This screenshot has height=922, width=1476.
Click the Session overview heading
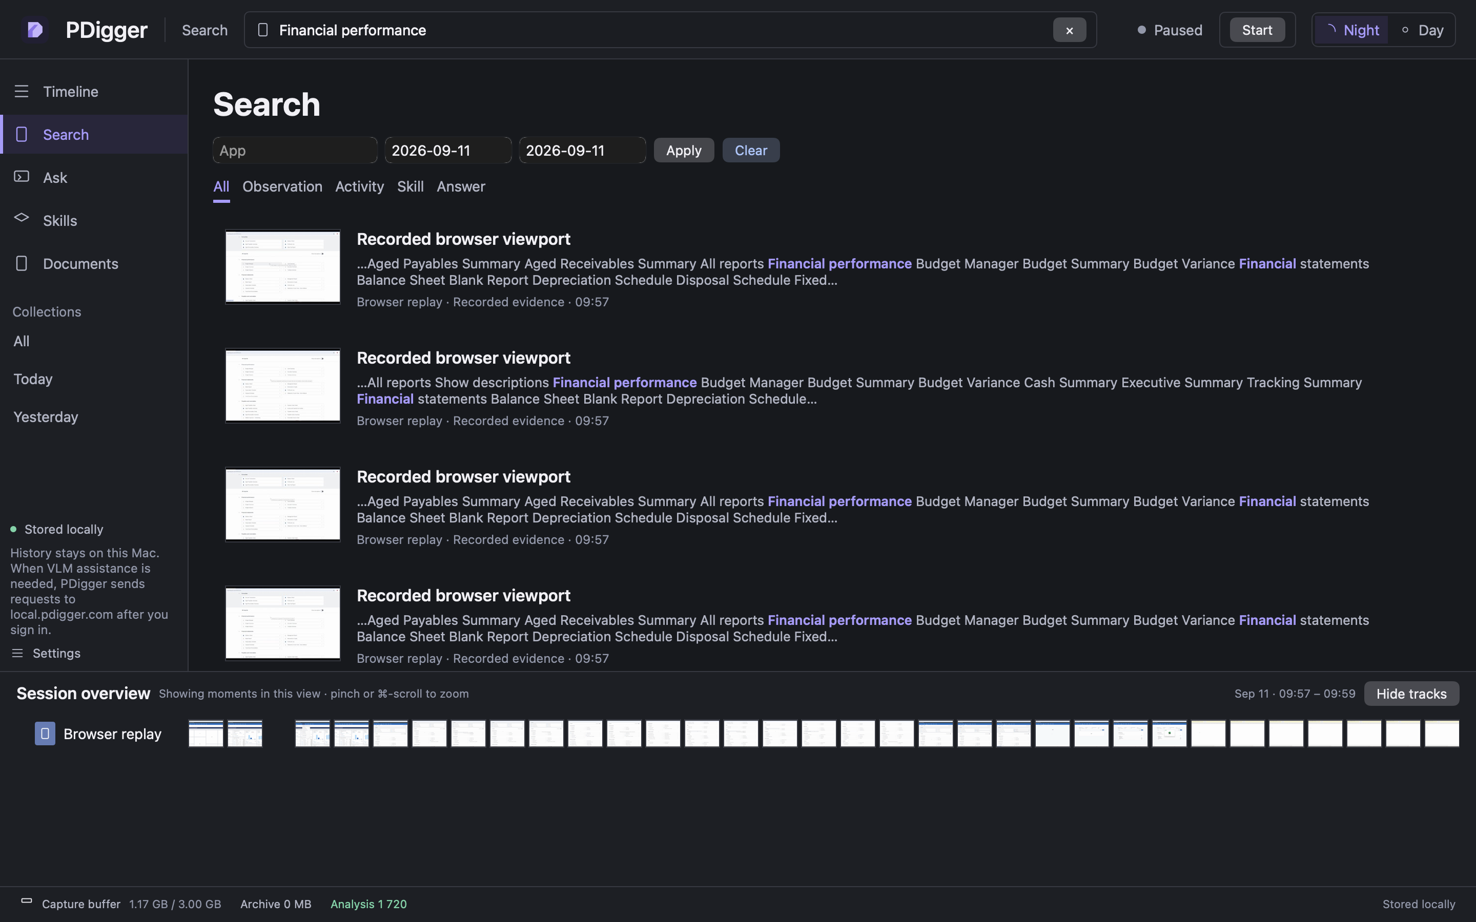coord(83,694)
